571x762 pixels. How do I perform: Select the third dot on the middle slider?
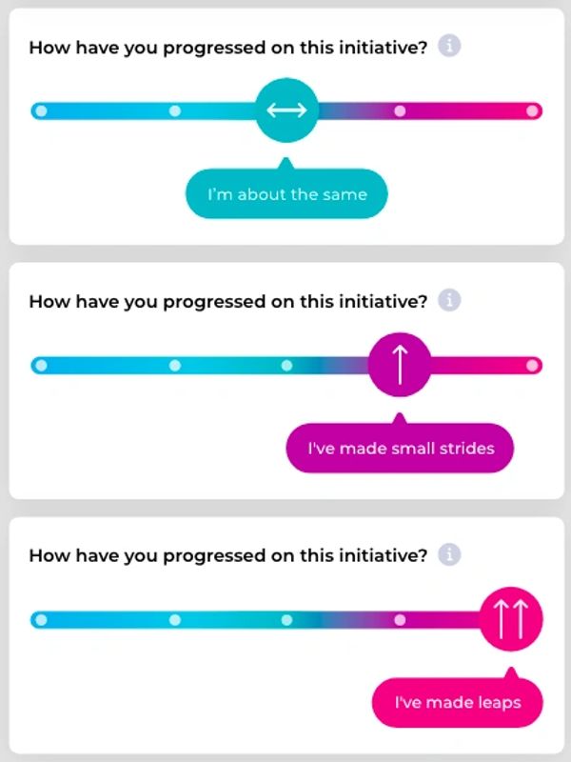tap(286, 365)
